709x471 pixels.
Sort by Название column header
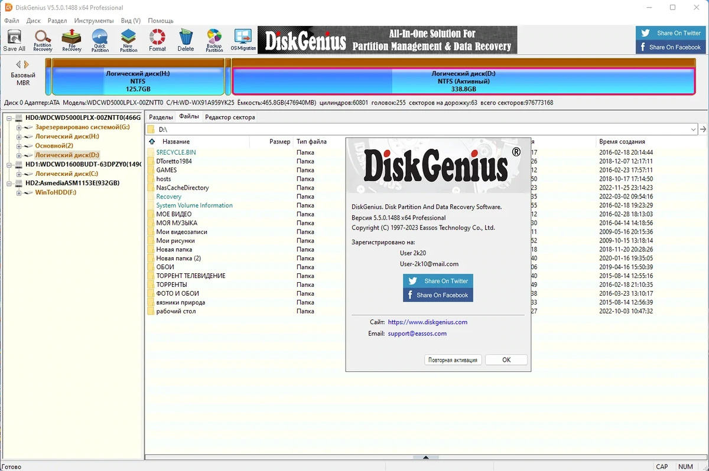[x=175, y=142]
